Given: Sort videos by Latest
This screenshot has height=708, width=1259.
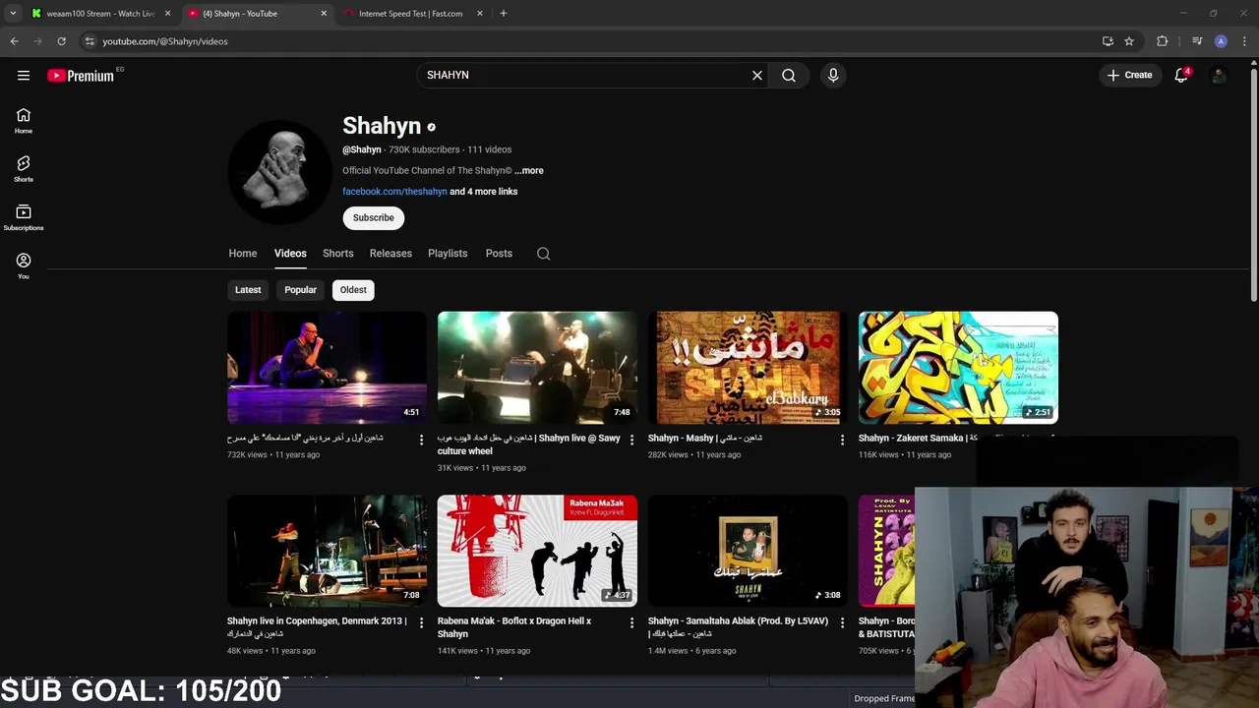Looking at the screenshot, I should 248,290.
